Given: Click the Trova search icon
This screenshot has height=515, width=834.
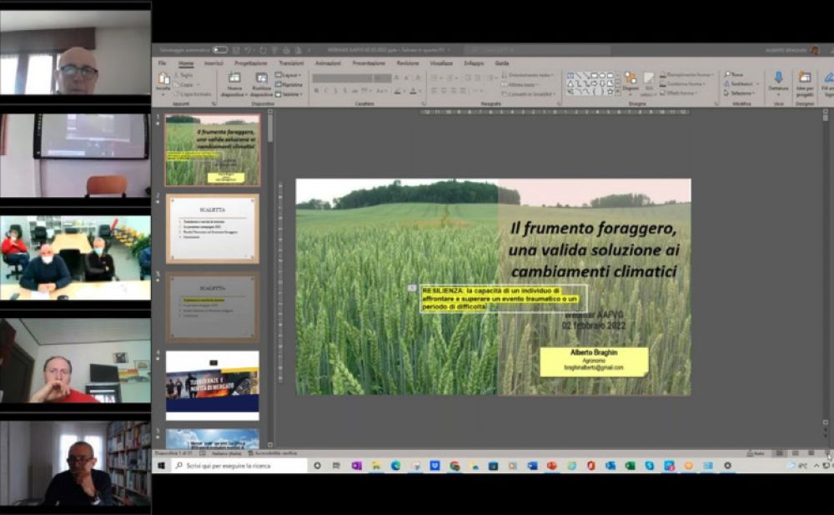Looking at the screenshot, I should (x=735, y=74).
